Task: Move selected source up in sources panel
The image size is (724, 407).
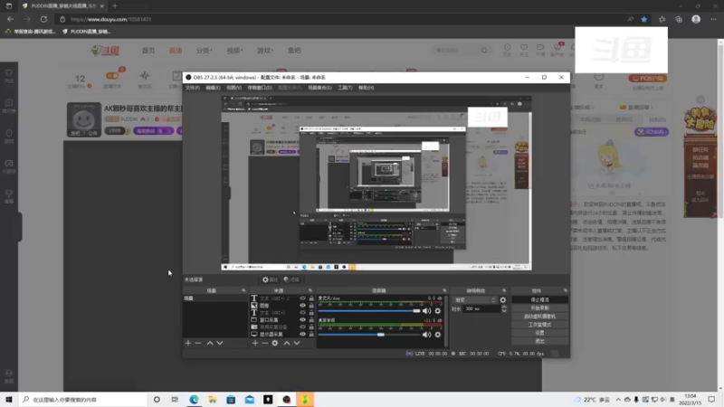Action: (x=287, y=343)
